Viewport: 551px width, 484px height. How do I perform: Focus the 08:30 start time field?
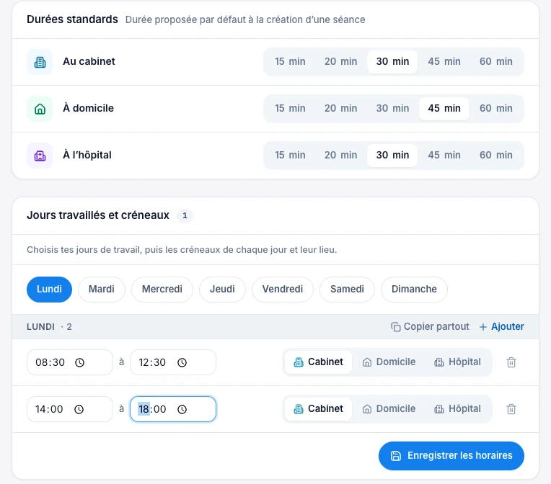70,362
